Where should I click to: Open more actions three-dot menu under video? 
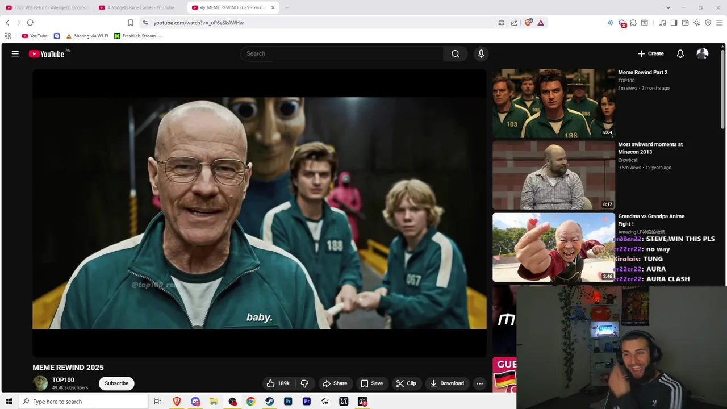479,383
